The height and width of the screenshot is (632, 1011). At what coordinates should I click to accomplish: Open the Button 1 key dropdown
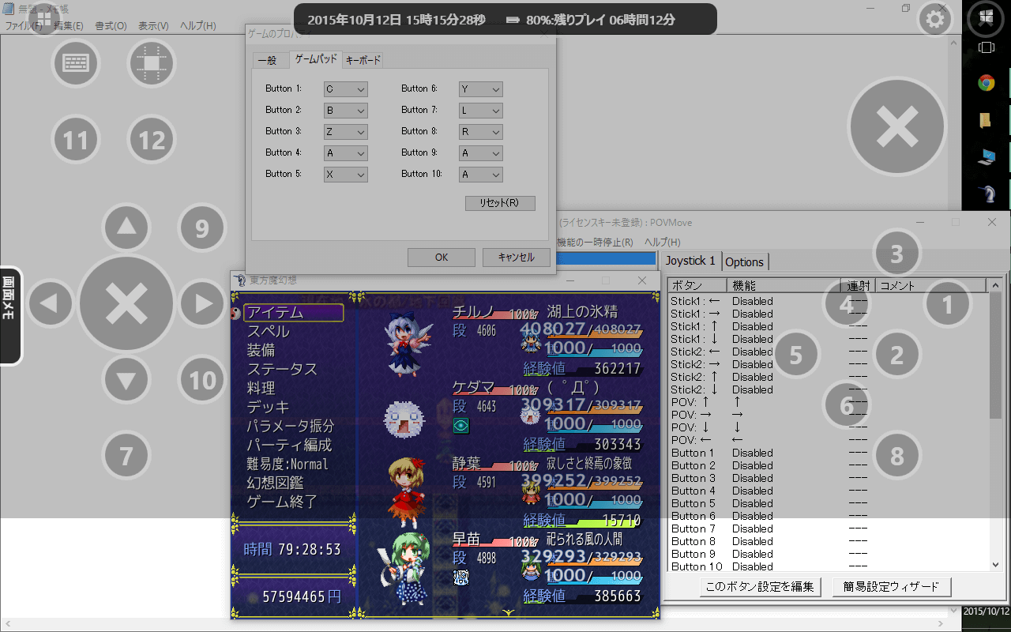point(346,89)
